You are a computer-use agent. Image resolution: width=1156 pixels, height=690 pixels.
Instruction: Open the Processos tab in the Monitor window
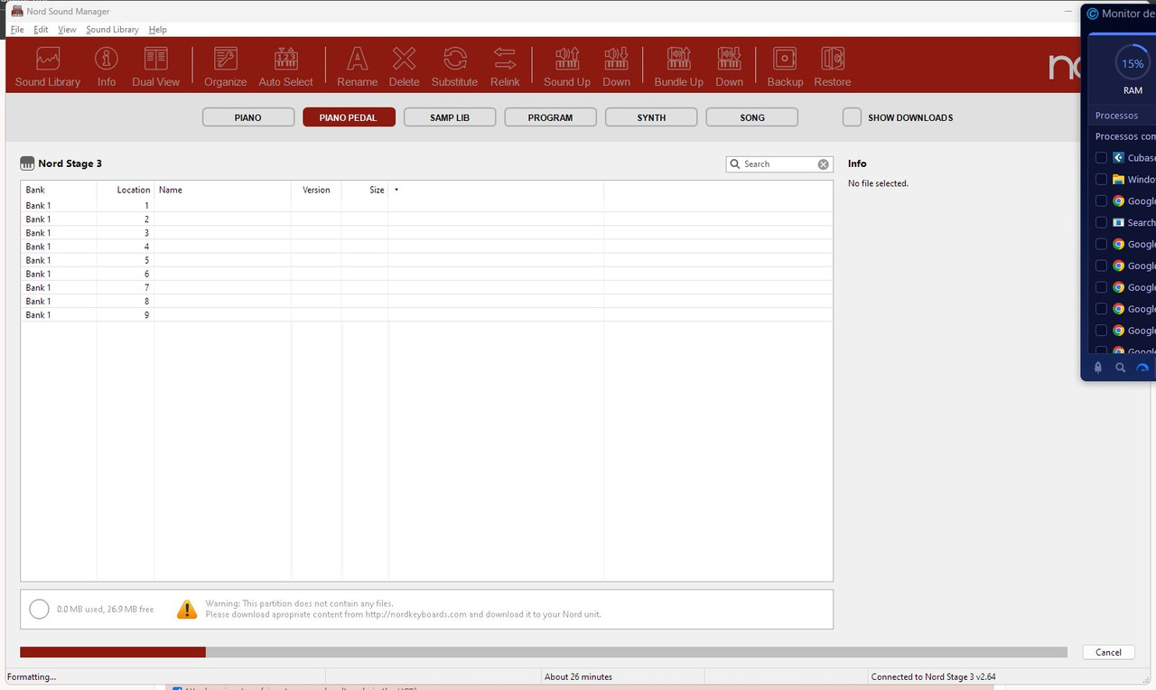(x=1116, y=116)
